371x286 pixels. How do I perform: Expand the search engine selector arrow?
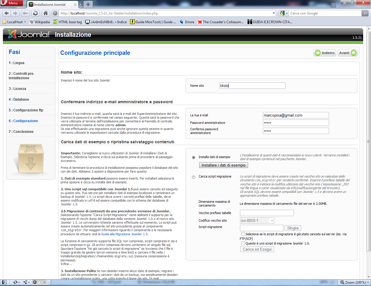coord(287,13)
